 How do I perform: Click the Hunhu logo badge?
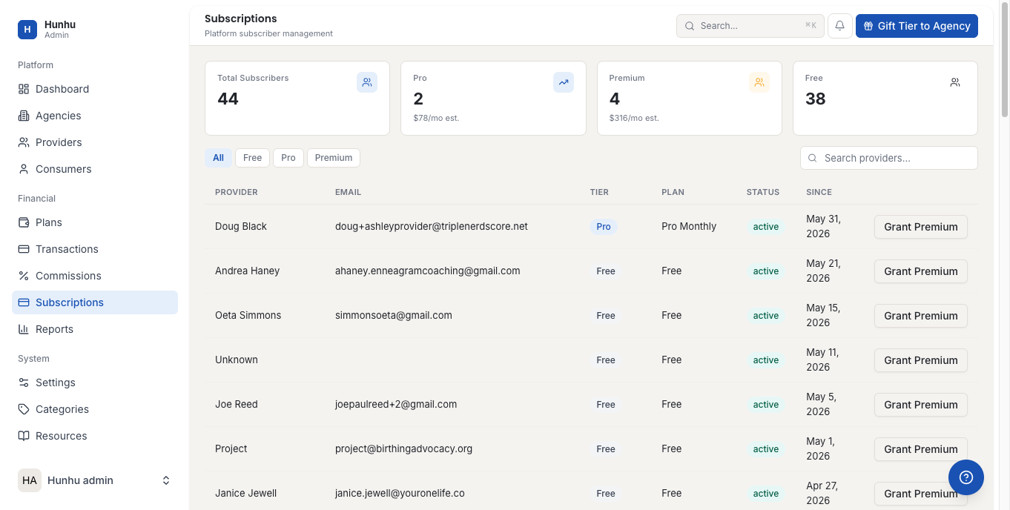point(27,30)
